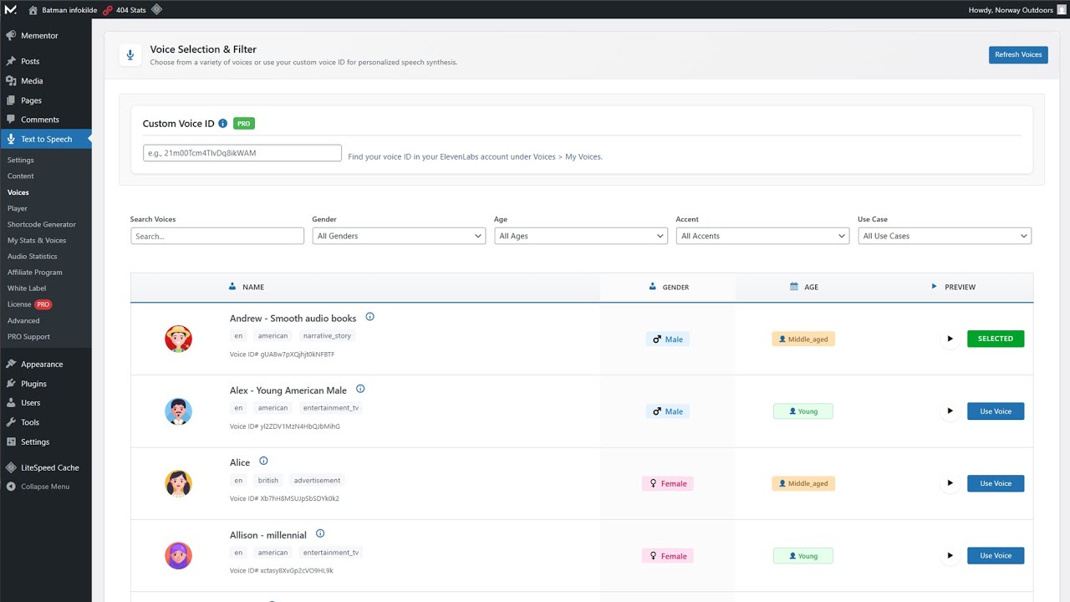
Task: Click info icon next to Custom Voice ID
Action: coord(222,124)
